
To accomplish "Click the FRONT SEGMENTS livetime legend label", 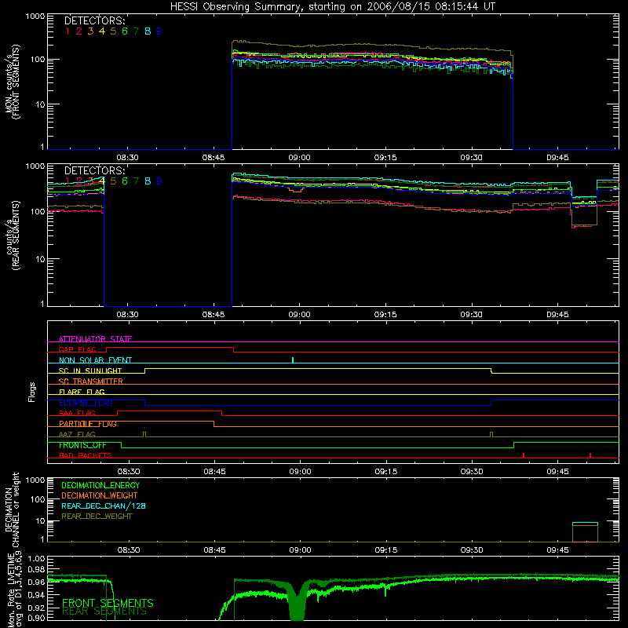I will (x=108, y=603).
